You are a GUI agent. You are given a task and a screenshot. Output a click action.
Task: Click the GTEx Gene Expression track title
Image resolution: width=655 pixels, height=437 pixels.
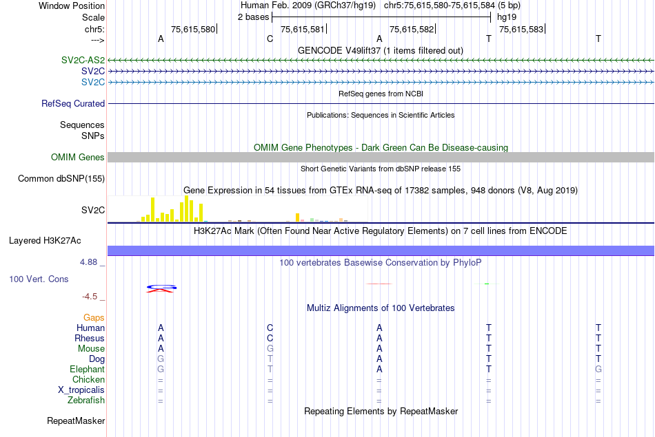click(381, 190)
